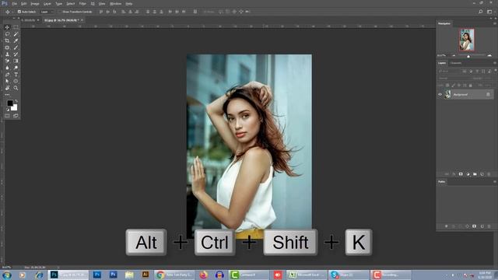498x280 pixels.
Task: Zoom in using Navigator large mountains icon
Action: pos(489,55)
